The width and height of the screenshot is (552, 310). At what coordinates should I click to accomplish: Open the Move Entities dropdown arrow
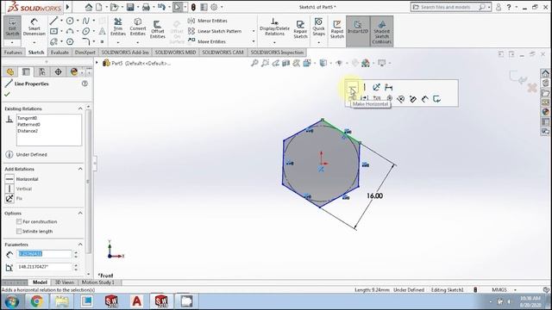click(x=254, y=41)
